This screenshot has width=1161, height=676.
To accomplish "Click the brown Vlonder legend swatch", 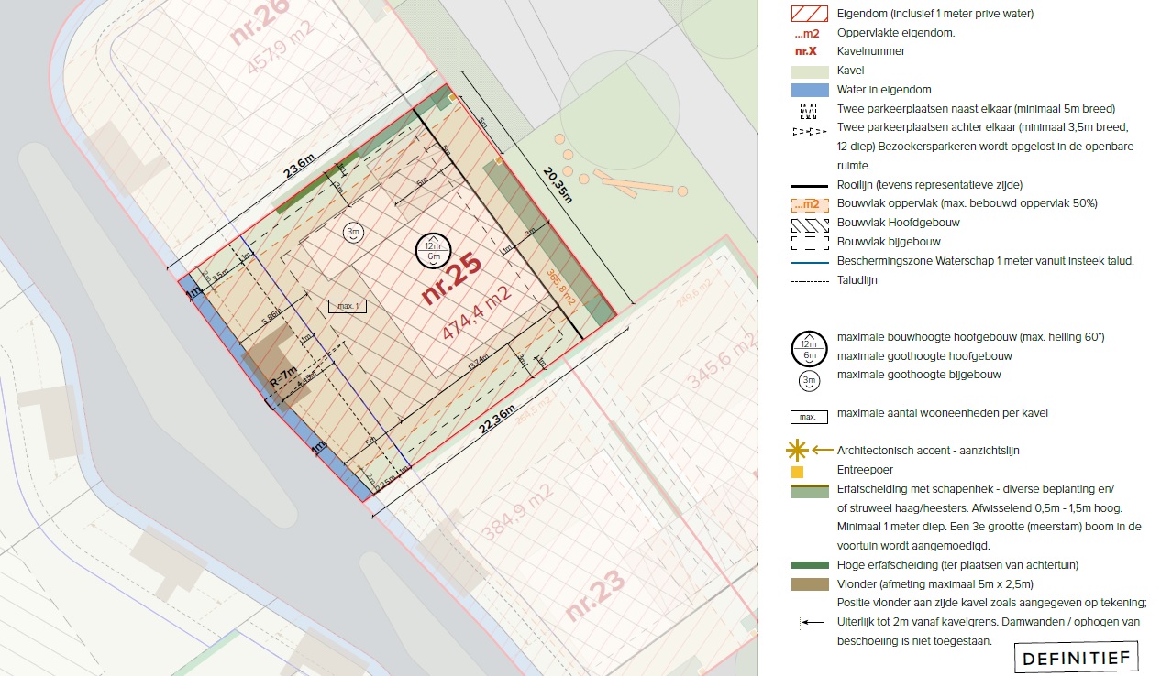I will (x=808, y=583).
